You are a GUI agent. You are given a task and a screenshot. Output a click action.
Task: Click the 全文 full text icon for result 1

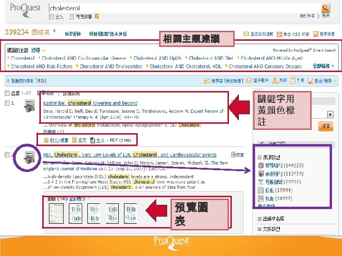click(x=75, y=140)
